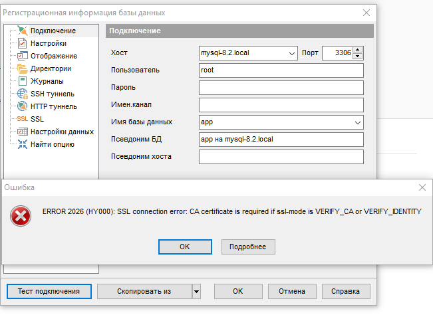Open the Настройки section icon
Image resolution: width=433 pixels, height=315 pixels.
pyautogui.click(x=22, y=43)
